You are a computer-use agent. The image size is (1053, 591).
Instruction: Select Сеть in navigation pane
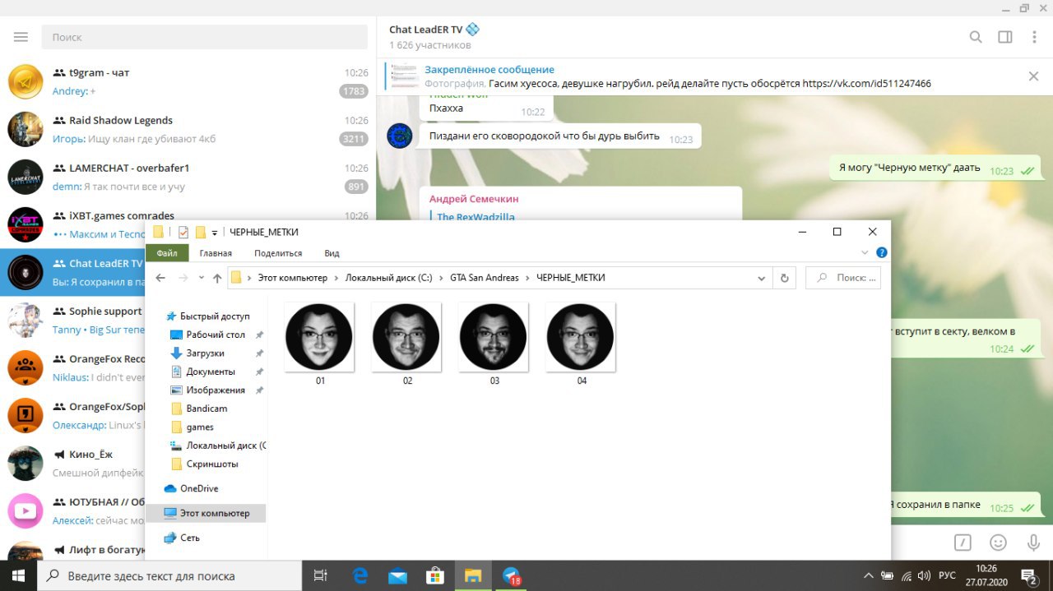coord(190,538)
